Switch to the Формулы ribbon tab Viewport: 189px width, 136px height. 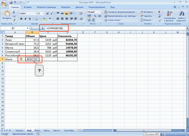coord(66,7)
